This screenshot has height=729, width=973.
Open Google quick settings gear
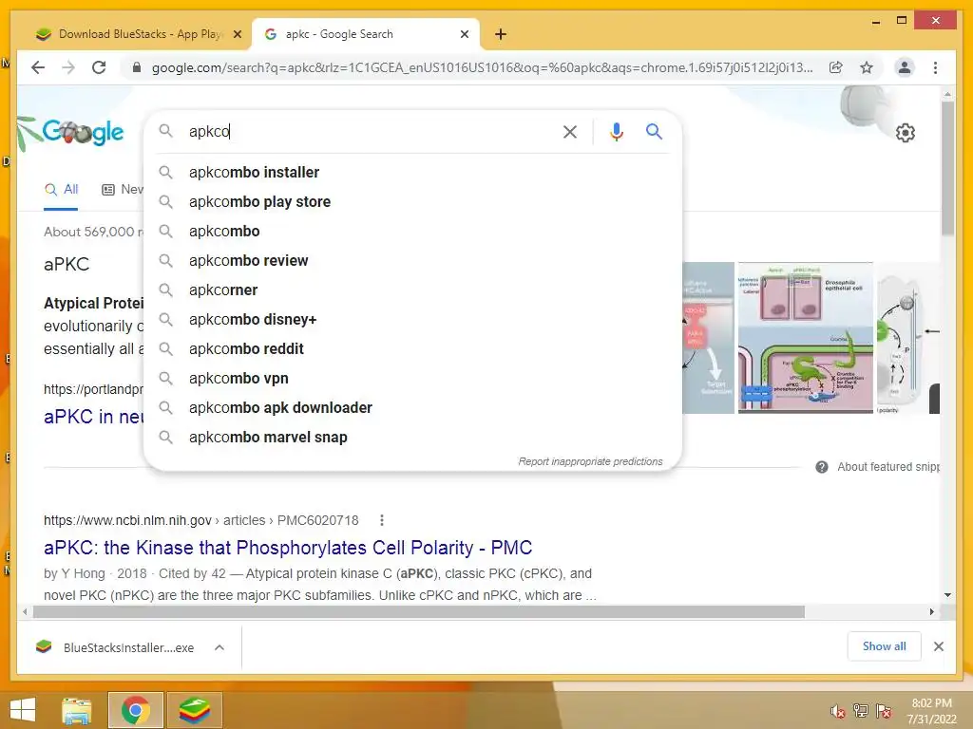[x=906, y=133]
